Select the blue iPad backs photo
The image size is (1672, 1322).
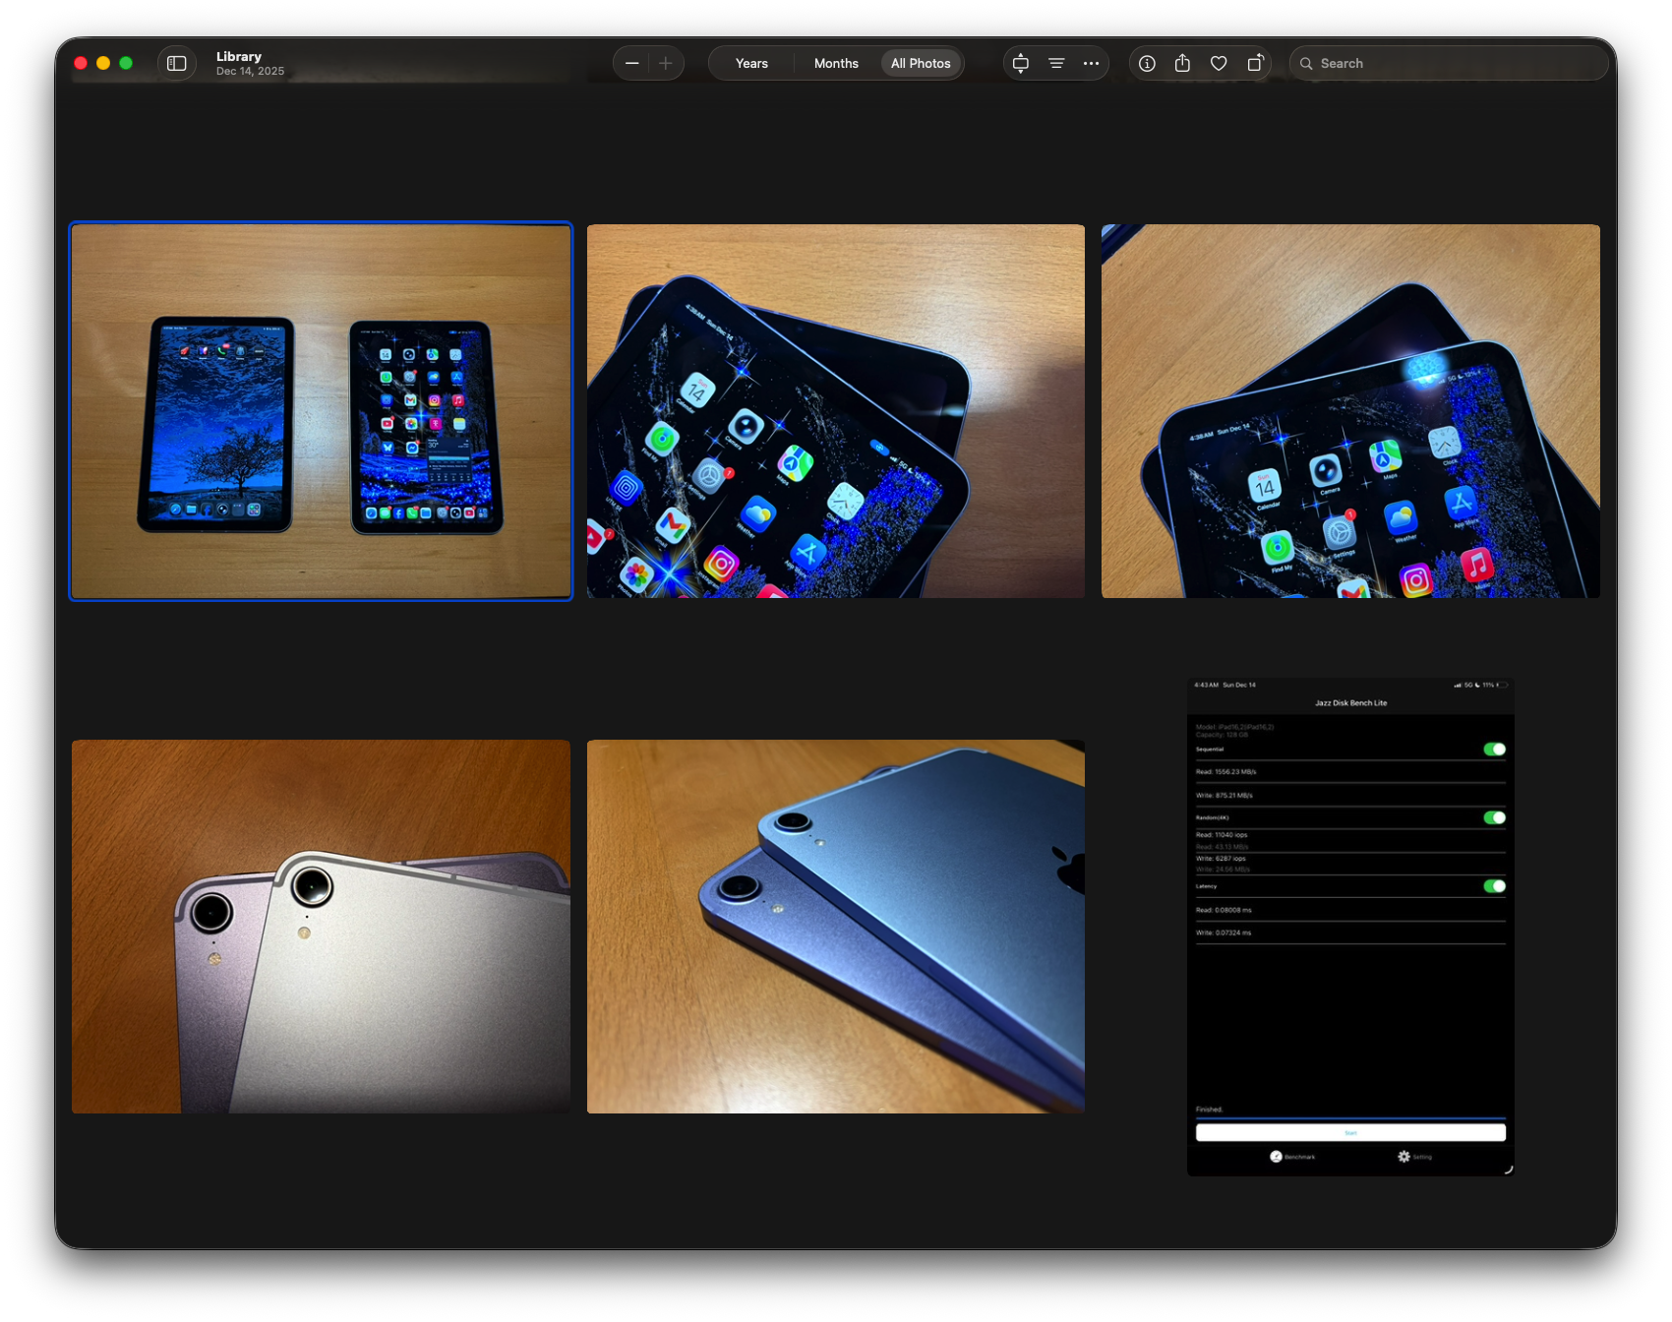tap(836, 927)
